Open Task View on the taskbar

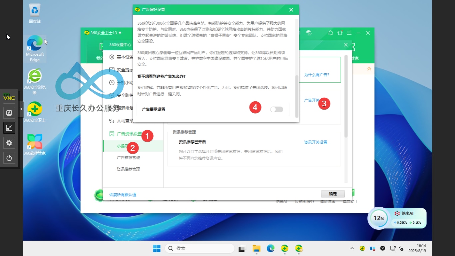click(242, 248)
